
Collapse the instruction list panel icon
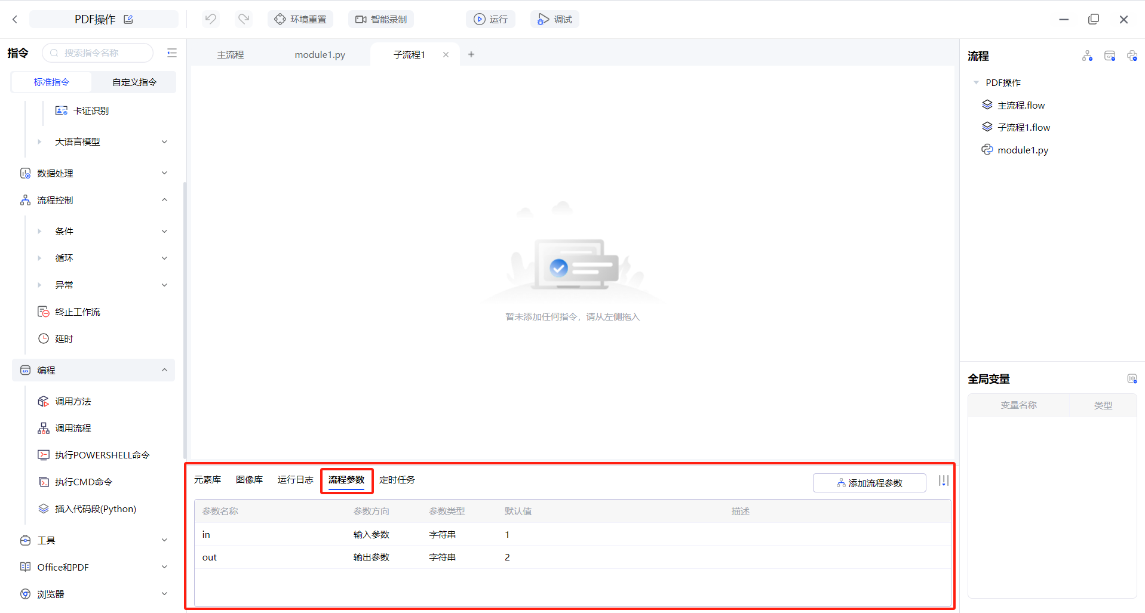(172, 53)
